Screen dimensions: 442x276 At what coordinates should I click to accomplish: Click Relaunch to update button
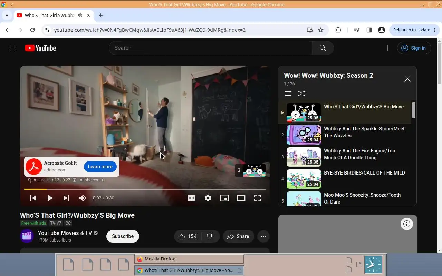pos(412,30)
